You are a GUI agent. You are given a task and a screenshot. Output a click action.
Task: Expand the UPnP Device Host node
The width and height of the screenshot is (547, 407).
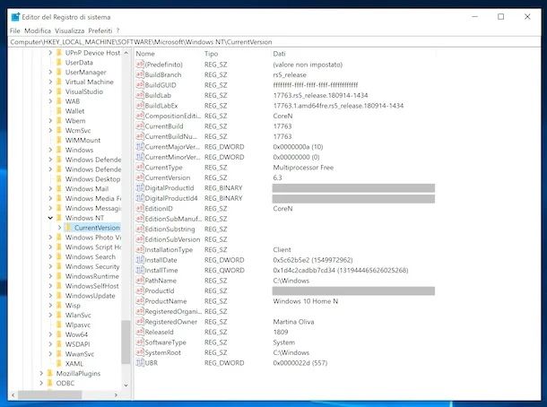50,53
